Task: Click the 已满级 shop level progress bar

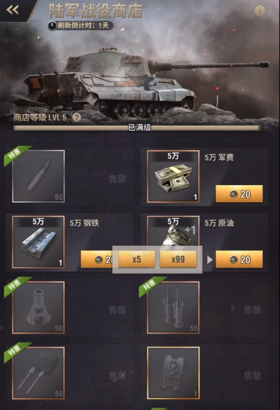Action: click(x=137, y=128)
